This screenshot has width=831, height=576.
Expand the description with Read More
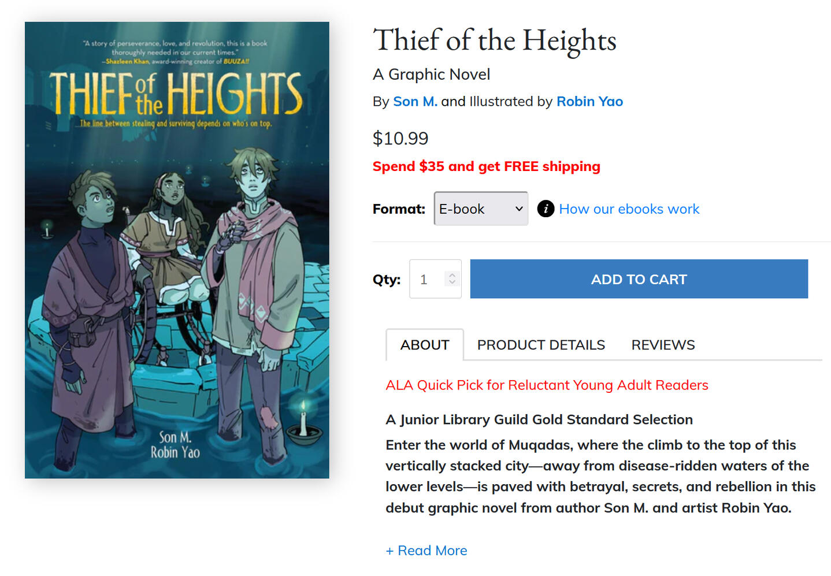tap(426, 551)
